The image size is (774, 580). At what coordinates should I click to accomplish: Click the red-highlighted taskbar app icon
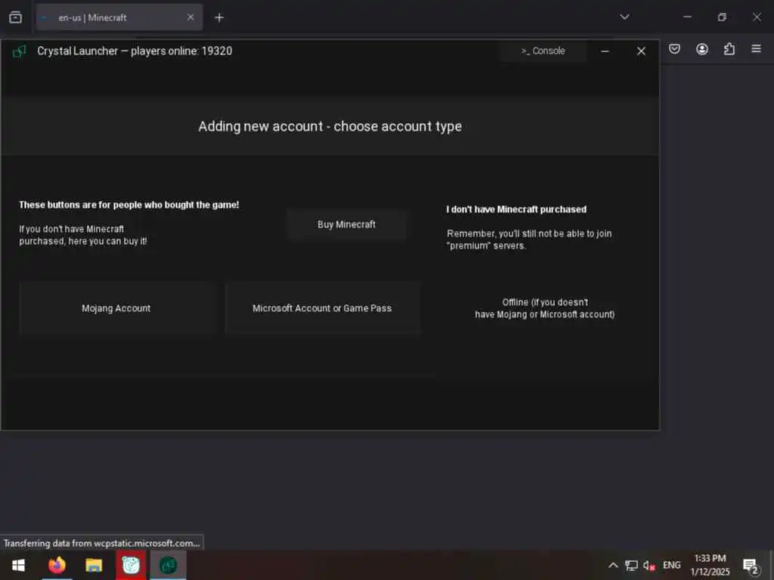click(x=131, y=565)
